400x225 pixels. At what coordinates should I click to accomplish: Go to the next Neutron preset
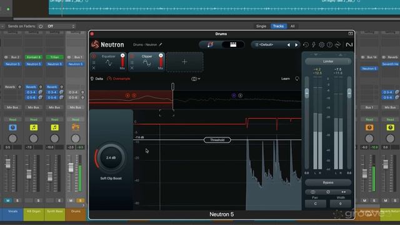point(296,45)
